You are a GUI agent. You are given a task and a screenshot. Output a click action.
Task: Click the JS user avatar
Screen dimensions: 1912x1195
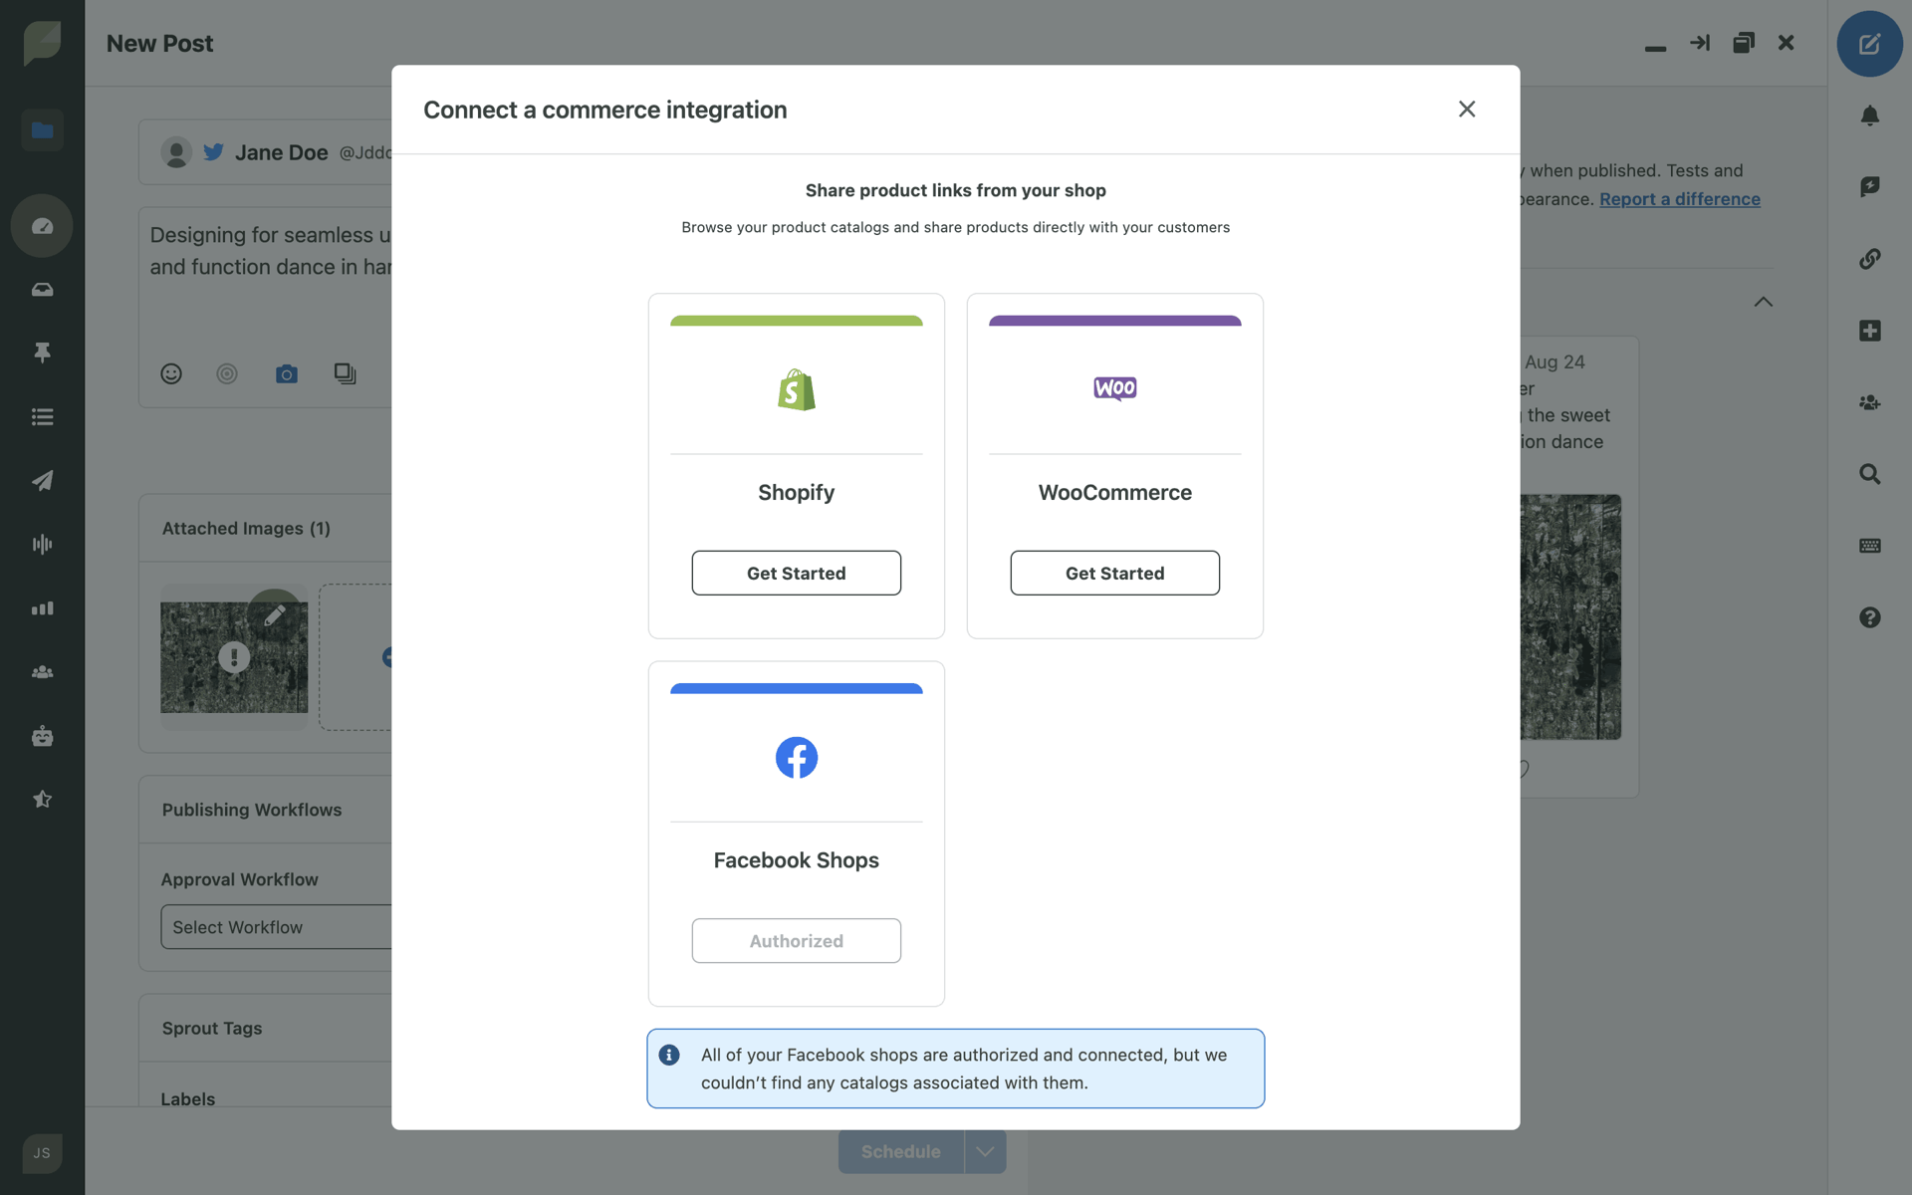click(42, 1153)
